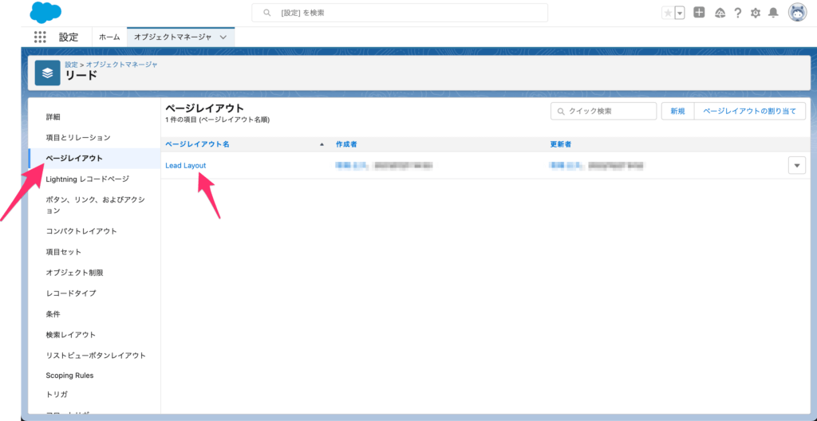Image resolution: width=817 pixels, height=421 pixels.
Task: Open the favorites list dropdown arrow
Action: [680, 13]
